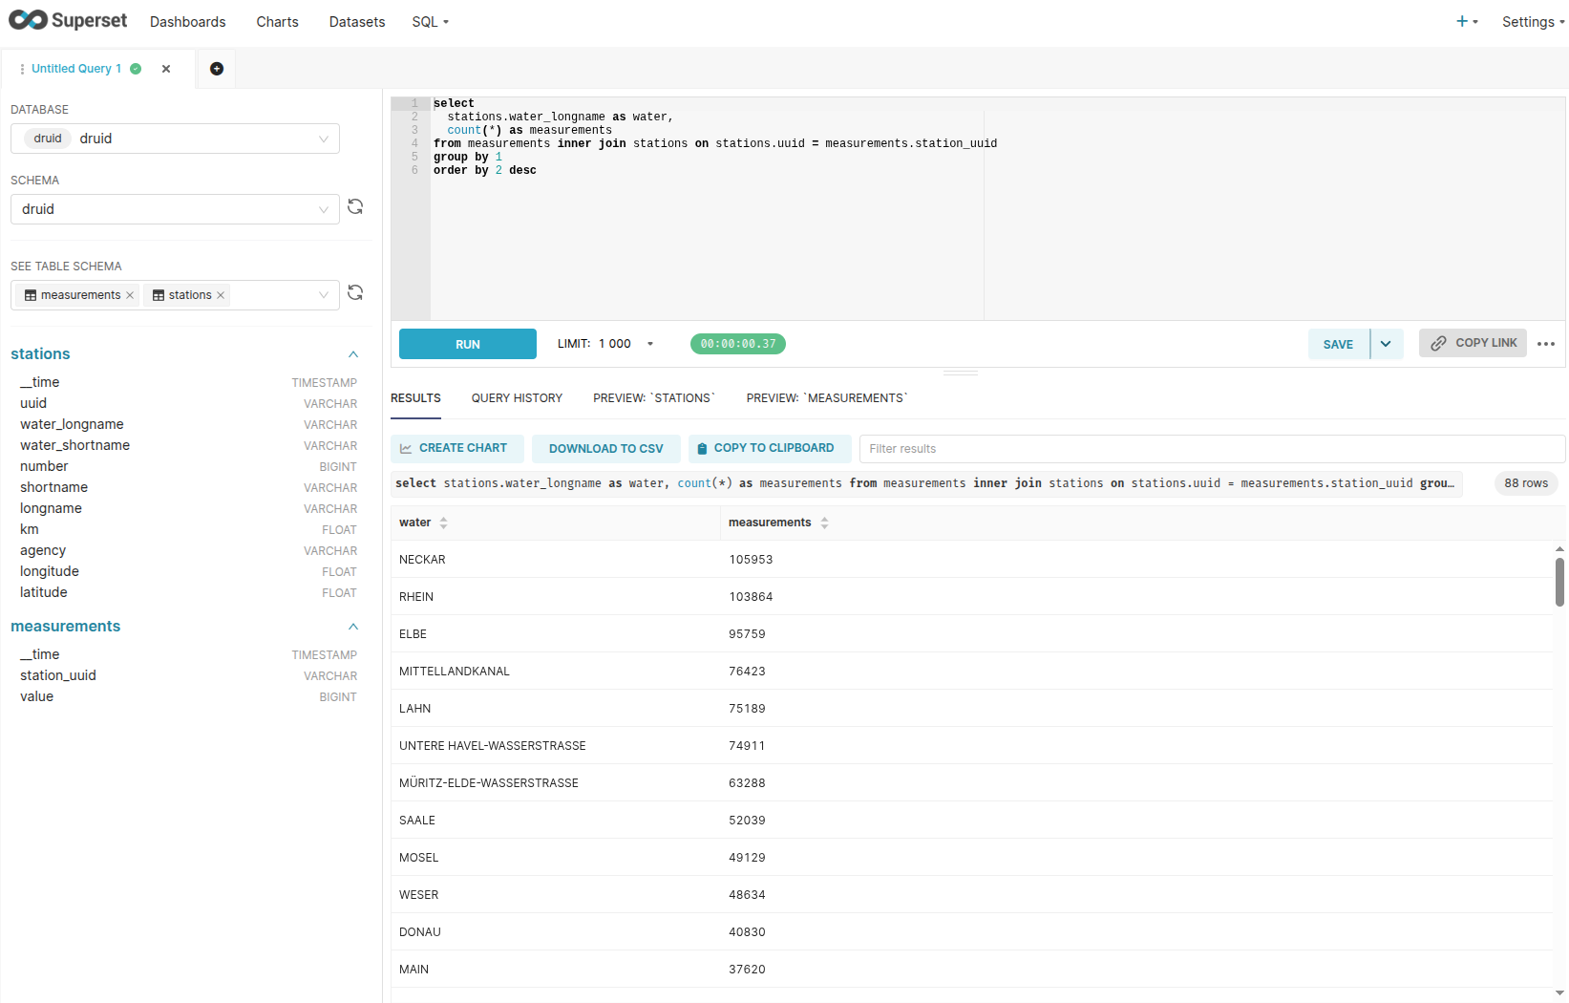
Task: Run the SQL query
Action: pyautogui.click(x=468, y=344)
